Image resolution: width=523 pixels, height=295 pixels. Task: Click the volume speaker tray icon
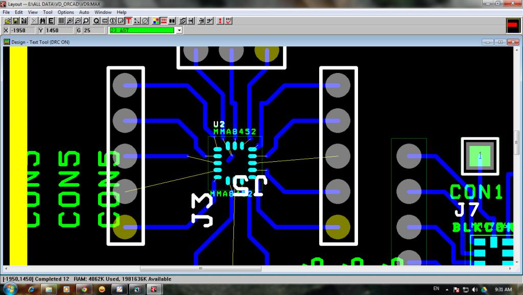pos(475,289)
